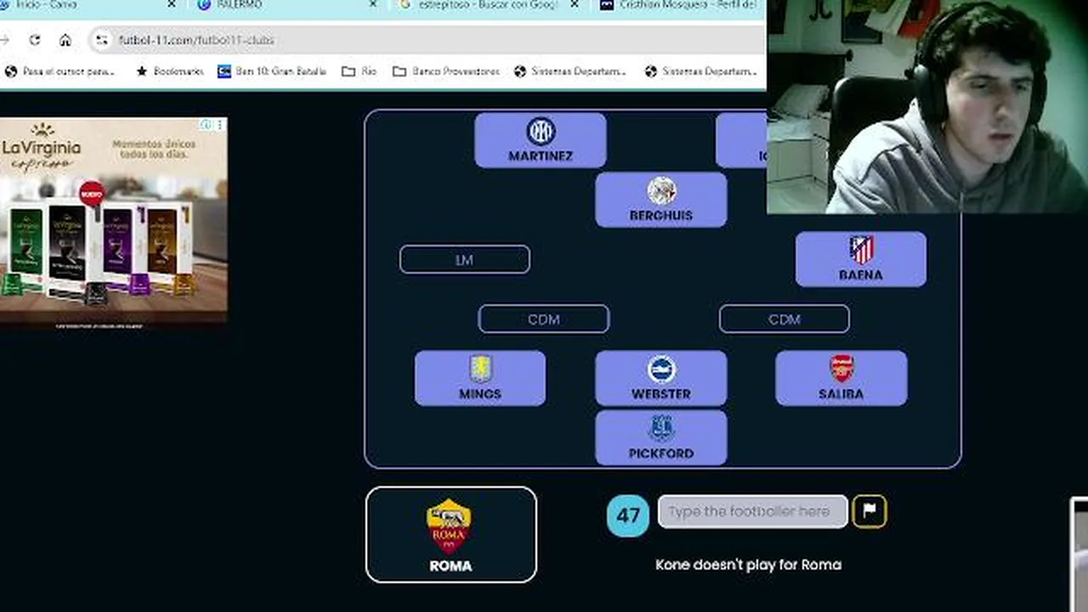Select the empty LM position slot

465,259
